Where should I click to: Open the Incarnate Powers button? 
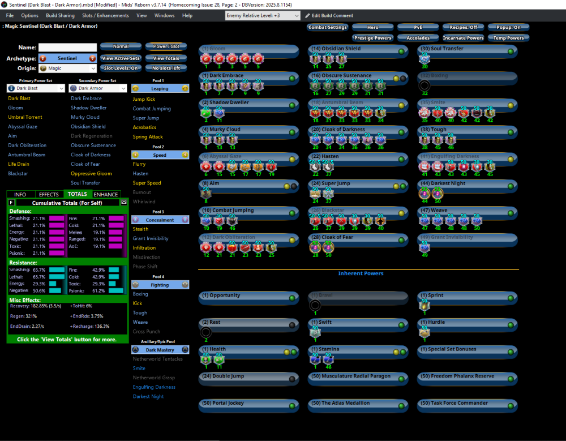[464, 38]
